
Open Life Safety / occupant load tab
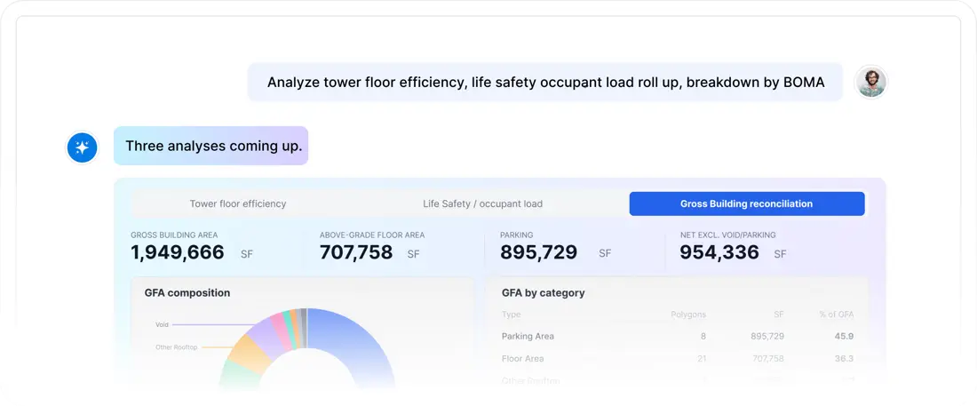[x=482, y=204]
